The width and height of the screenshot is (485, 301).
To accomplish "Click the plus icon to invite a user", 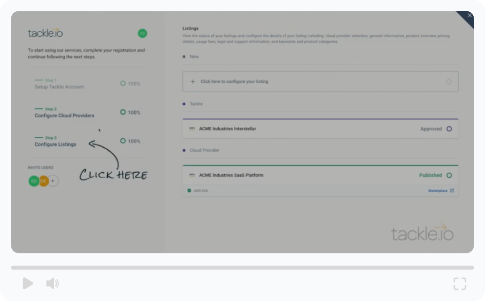I will (53, 181).
